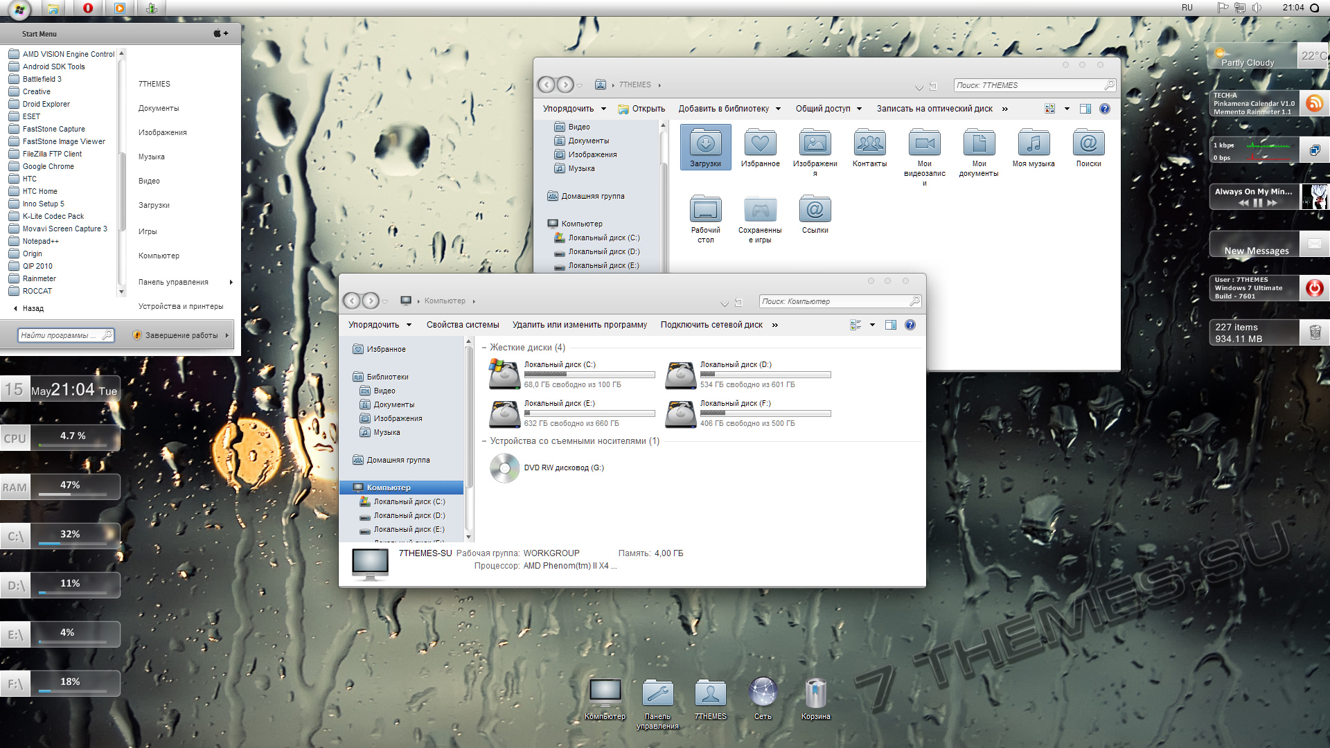This screenshot has height=748, width=1330.
Task: Open help in 7THEMES window toolbar
Action: (1105, 109)
